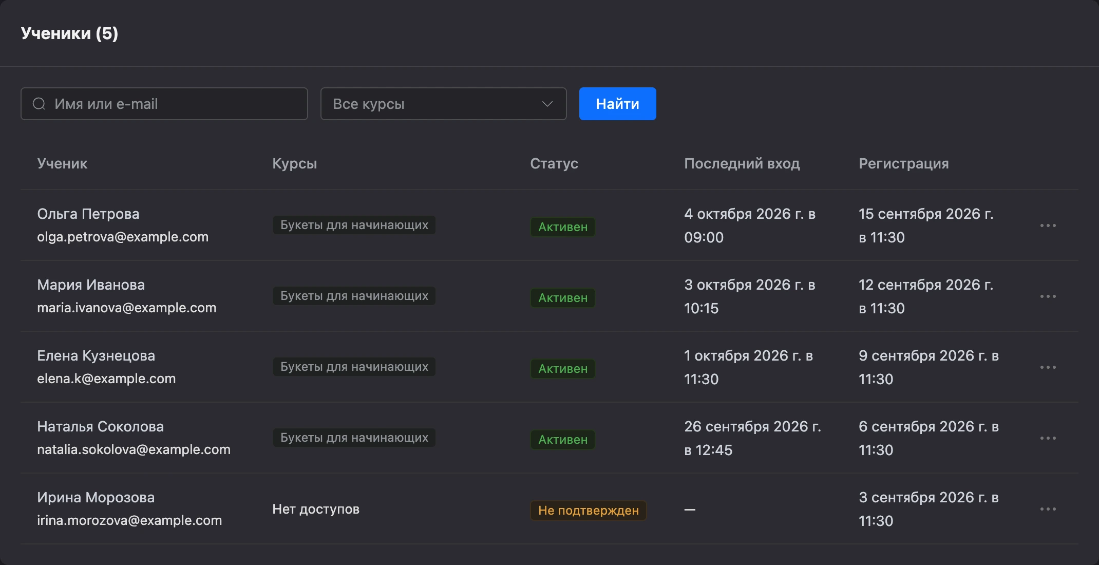Click the Не подтвержден status badge
The image size is (1099, 565).
tap(589, 511)
